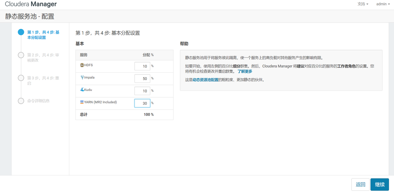
Task: Click the step 1 blue circle indicator
Action: click(x=21, y=32)
